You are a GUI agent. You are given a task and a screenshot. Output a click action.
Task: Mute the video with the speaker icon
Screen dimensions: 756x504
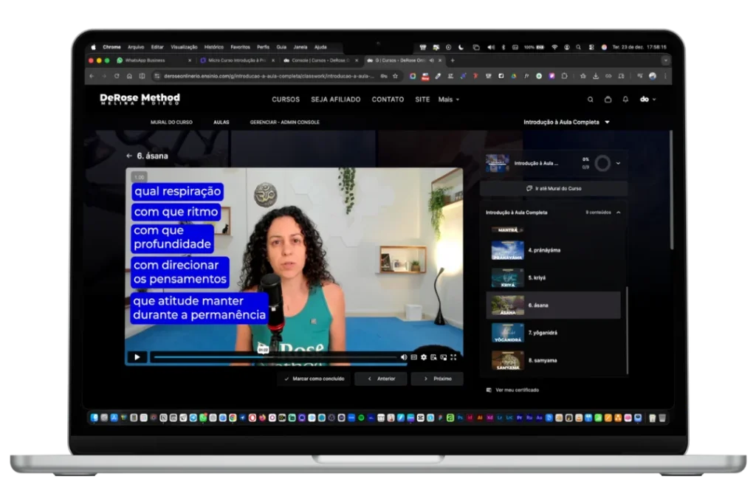click(404, 357)
